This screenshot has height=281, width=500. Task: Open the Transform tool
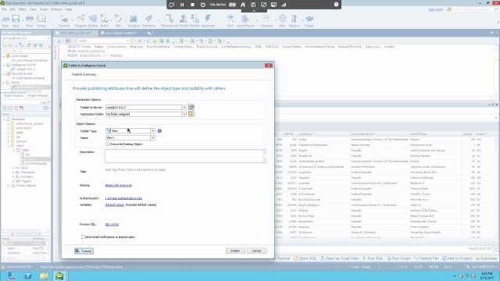pyautogui.click(x=148, y=21)
